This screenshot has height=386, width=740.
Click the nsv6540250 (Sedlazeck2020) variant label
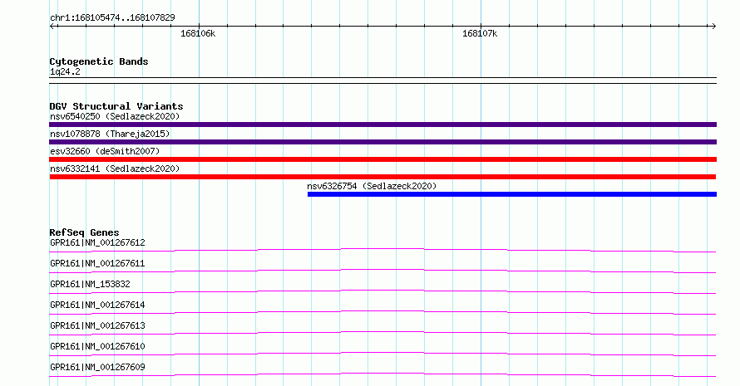pos(115,116)
